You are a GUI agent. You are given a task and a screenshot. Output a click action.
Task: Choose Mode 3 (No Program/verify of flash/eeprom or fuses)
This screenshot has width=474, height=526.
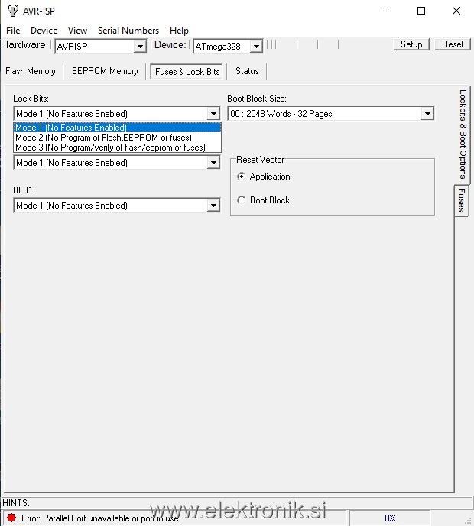(117, 148)
